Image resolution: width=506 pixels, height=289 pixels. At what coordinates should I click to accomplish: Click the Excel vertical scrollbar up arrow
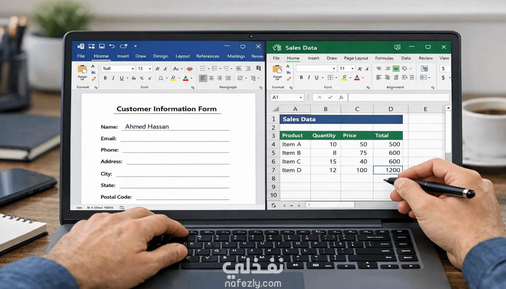[448, 108]
